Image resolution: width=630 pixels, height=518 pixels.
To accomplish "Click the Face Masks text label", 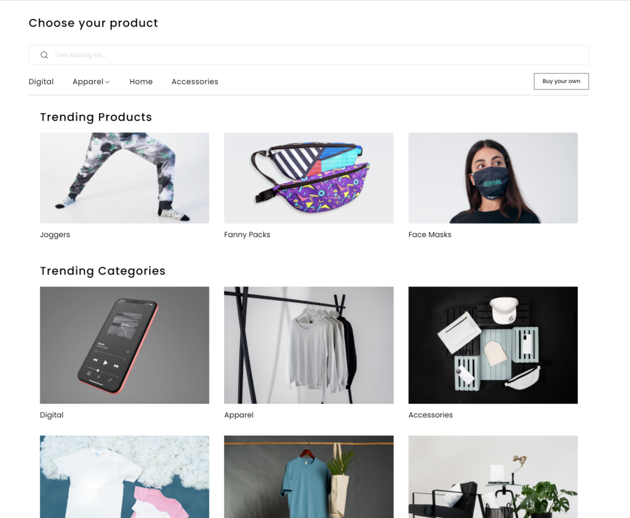I will pos(430,234).
